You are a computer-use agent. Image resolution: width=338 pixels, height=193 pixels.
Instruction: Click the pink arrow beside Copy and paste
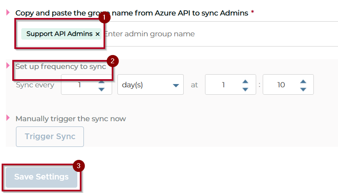coord(8,13)
